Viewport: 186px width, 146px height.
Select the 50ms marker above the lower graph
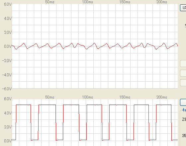click(x=50, y=97)
